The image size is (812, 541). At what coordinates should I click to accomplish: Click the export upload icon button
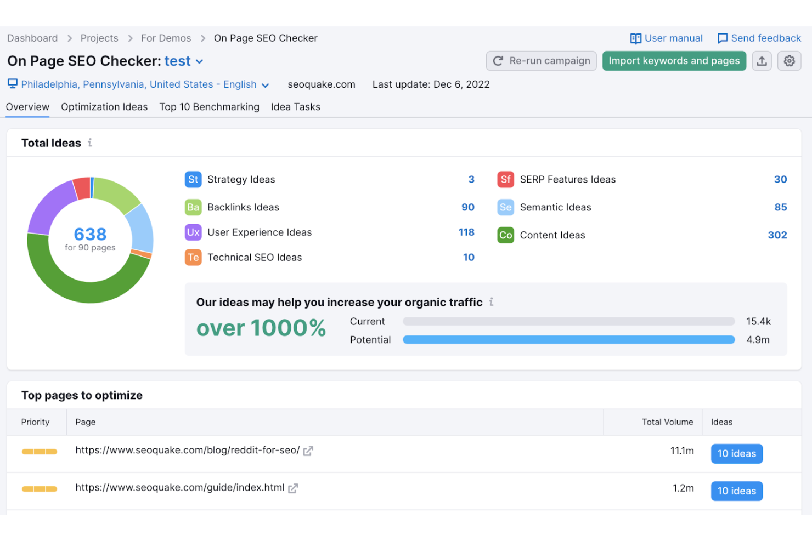click(x=762, y=61)
